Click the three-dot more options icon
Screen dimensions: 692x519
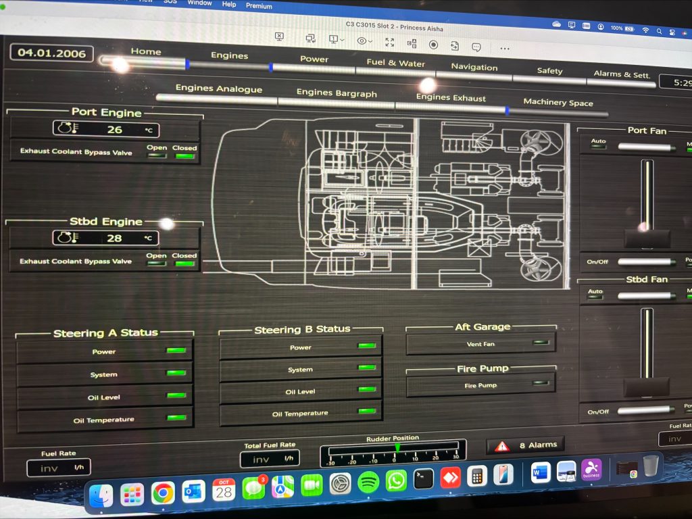tap(504, 48)
